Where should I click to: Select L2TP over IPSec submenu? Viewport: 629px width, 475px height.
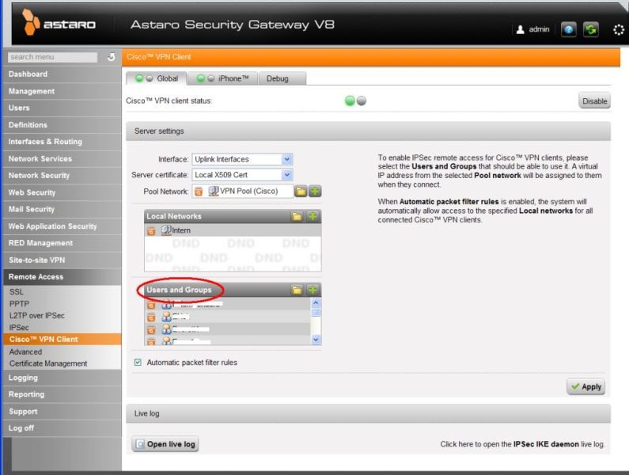click(x=63, y=316)
